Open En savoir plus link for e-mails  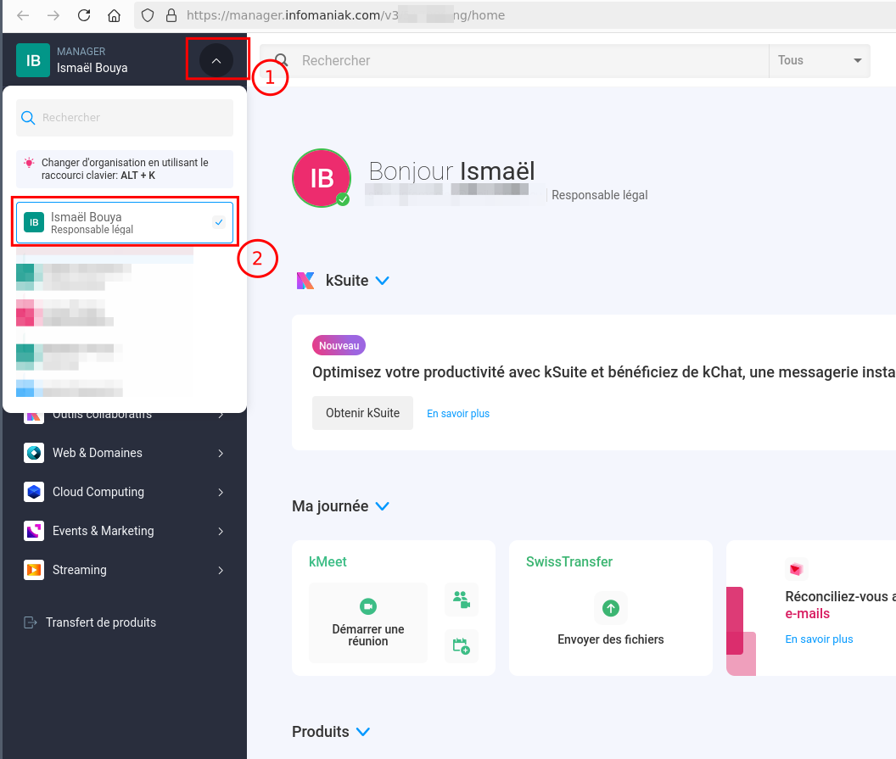(819, 639)
